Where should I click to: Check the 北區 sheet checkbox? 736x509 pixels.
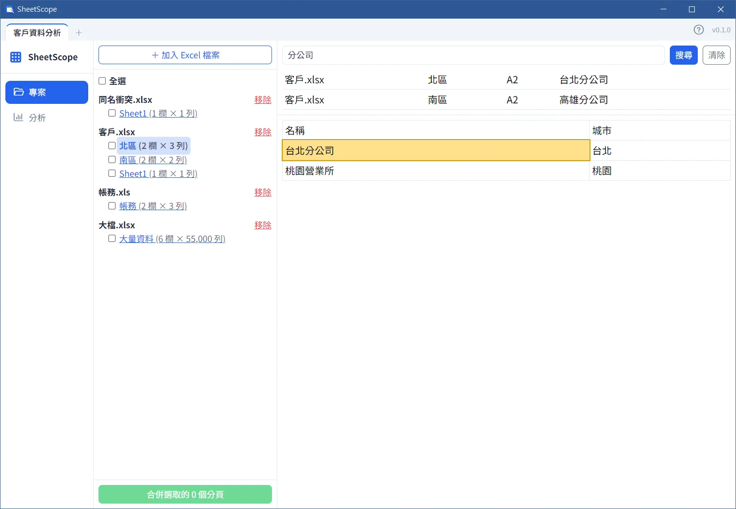(112, 145)
